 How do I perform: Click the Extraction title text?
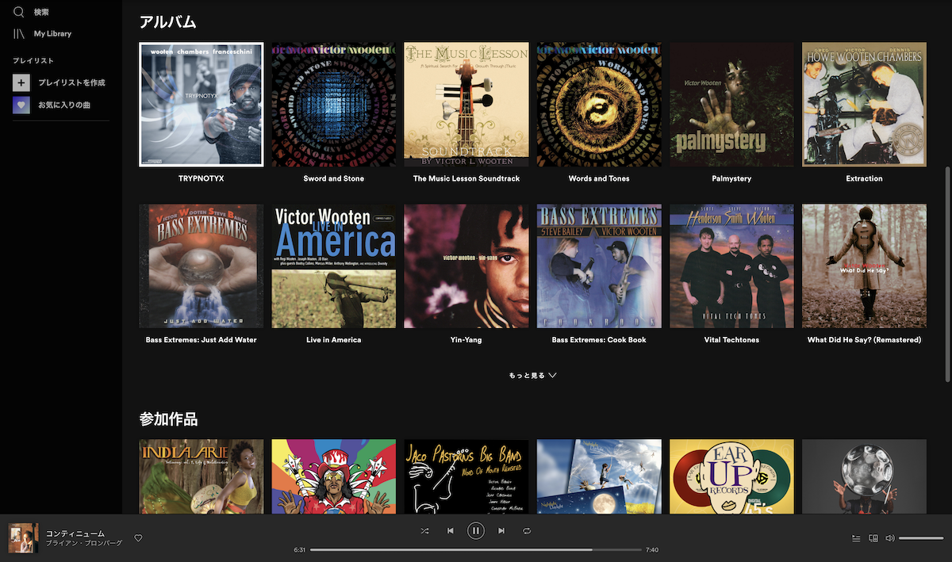click(864, 178)
